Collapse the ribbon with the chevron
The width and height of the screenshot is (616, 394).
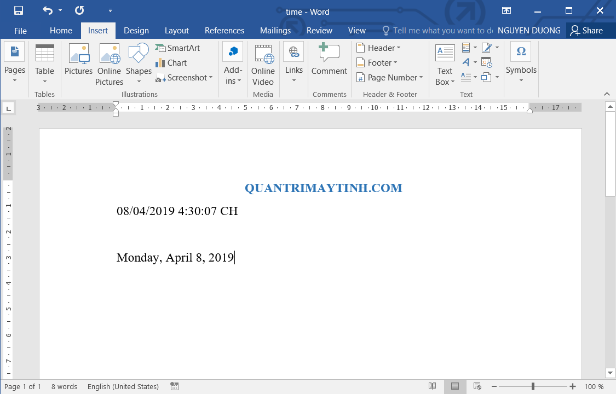coord(607,94)
